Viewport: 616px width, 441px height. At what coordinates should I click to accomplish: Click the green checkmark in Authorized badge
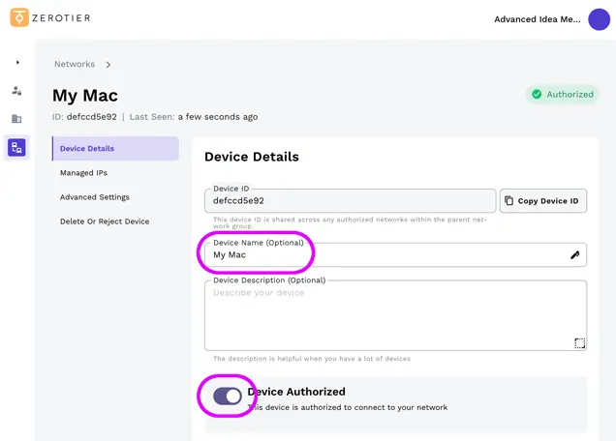pyautogui.click(x=537, y=95)
